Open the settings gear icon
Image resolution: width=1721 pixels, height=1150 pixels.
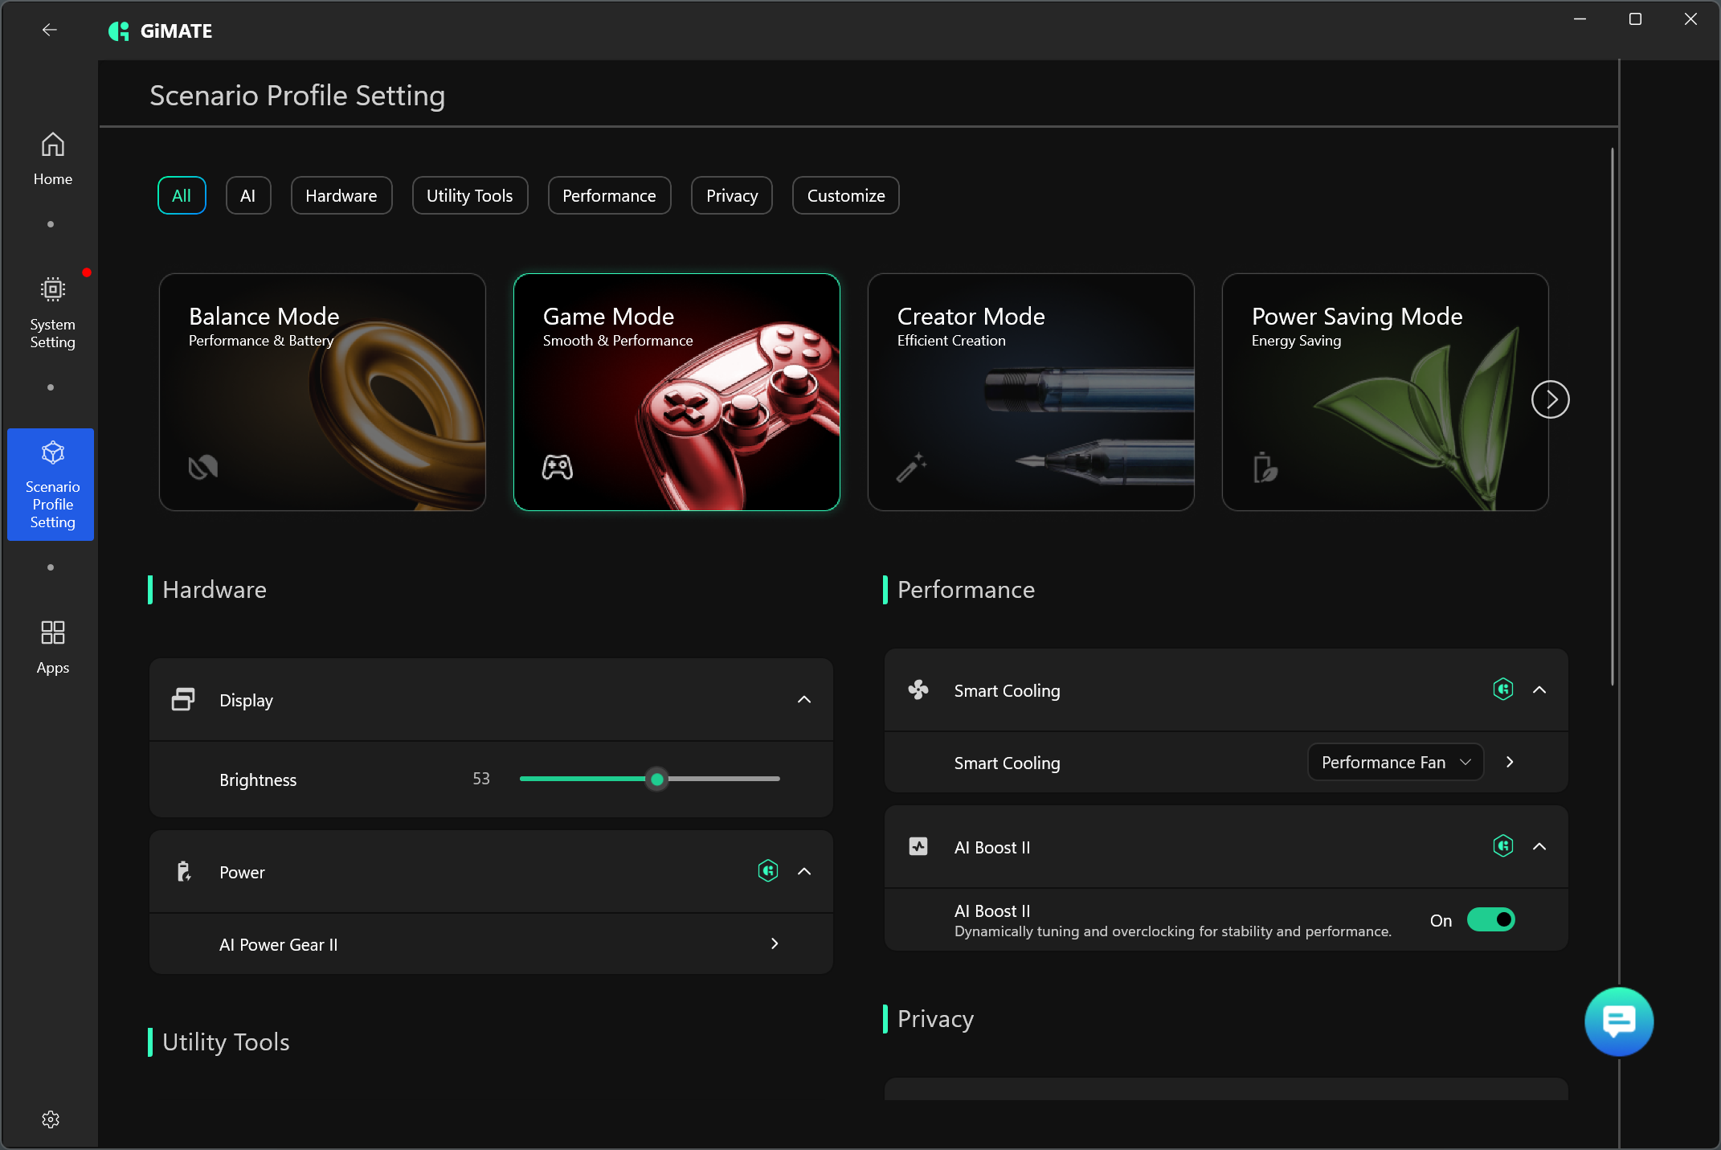pyautogui.click(x=51, y=1119)
